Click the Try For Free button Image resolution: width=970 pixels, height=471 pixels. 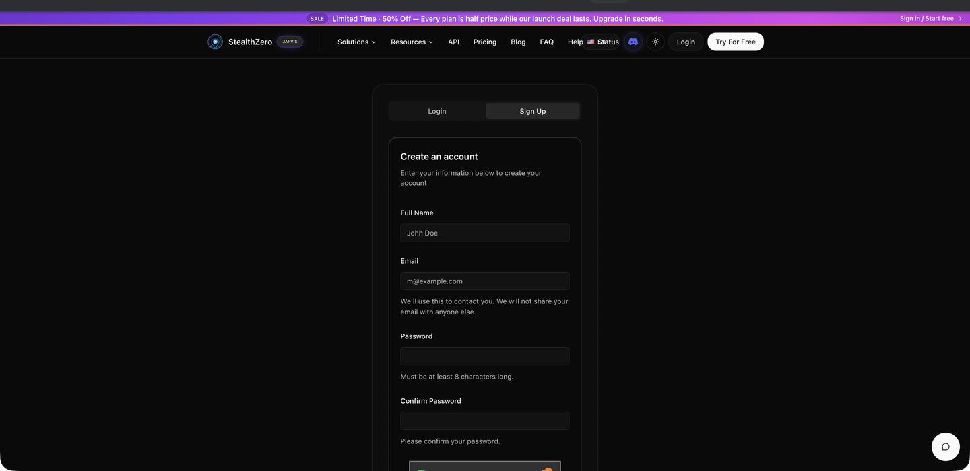pos(736,42)
